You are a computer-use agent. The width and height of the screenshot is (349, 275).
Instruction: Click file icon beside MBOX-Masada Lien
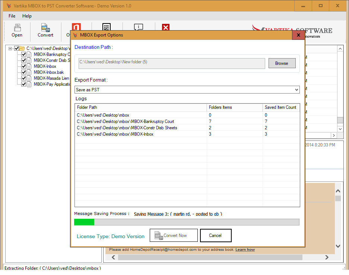click(x=29, y=78)
